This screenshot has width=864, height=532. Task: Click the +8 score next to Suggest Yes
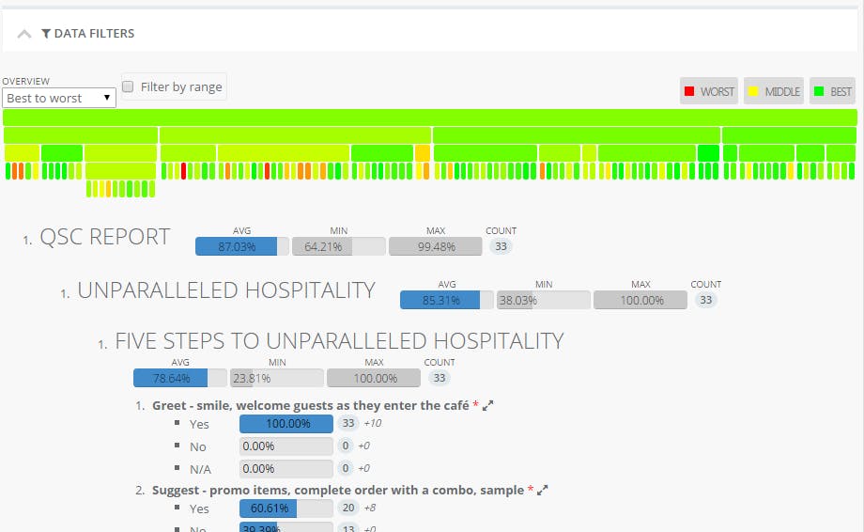[370, 508]
